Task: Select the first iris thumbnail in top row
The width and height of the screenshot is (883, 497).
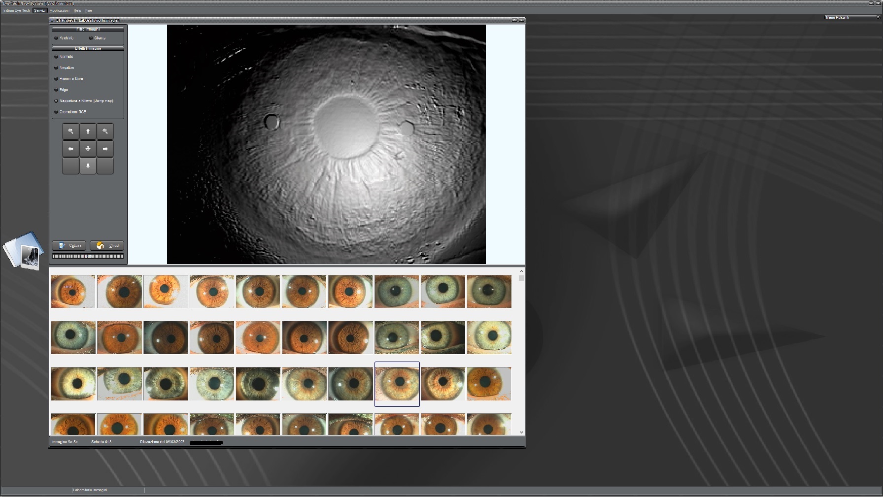Action: coord(73,292)
